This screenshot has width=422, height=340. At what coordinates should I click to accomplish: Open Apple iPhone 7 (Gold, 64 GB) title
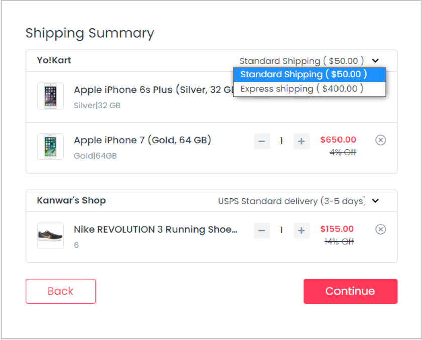click(142, 140)
